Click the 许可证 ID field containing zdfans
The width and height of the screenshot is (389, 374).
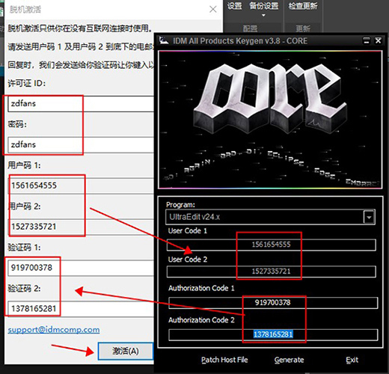click(x=81, y=103)
